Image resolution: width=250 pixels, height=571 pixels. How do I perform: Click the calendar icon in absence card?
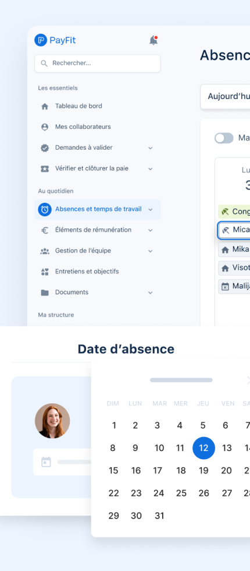click(46, 462)
